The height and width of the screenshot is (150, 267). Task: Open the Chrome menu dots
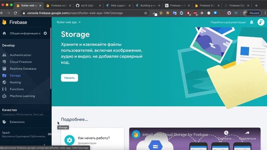click(265, 13)
